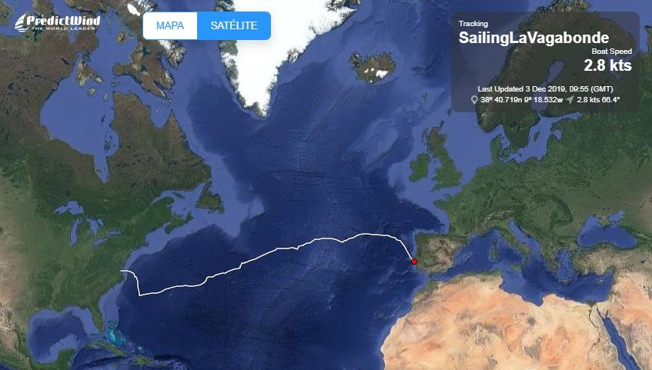
Task: Click the SailingLaVagabonde boat name
Action: (533, 38)
